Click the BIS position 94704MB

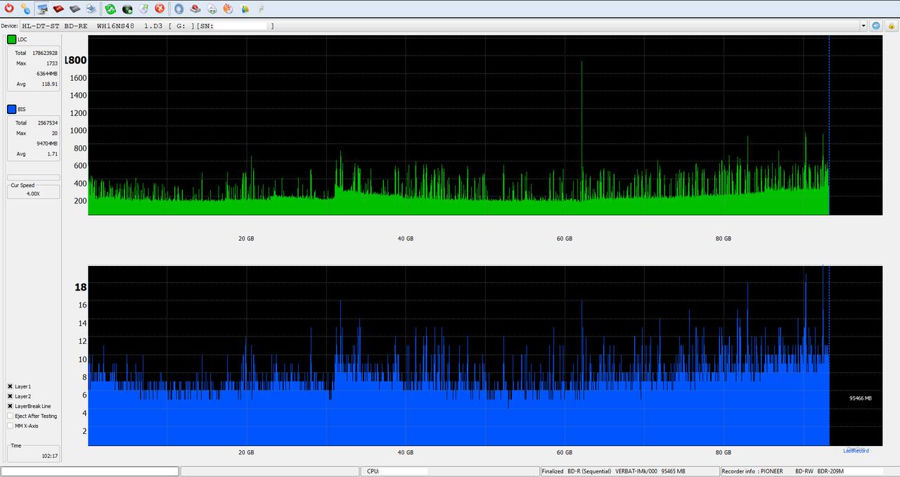47,144
